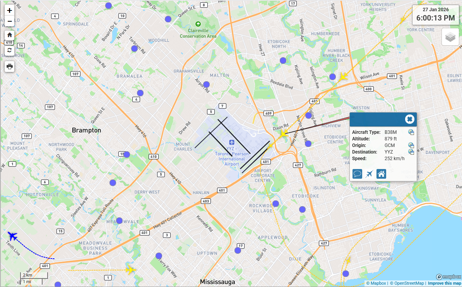Click the house icon in aircraft popup

[x=381, y=174]
